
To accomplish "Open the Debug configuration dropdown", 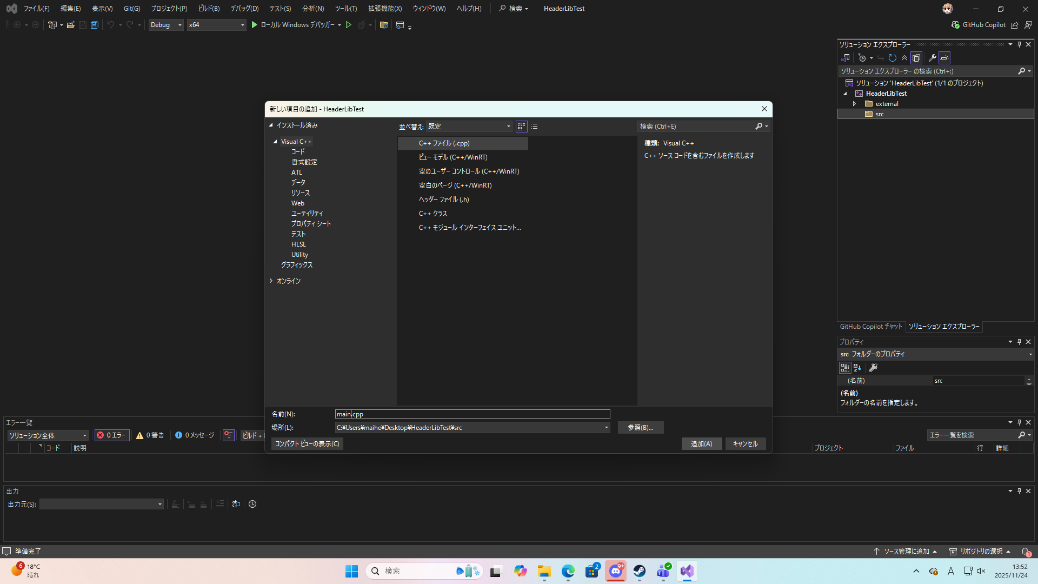I will [167, 25].
